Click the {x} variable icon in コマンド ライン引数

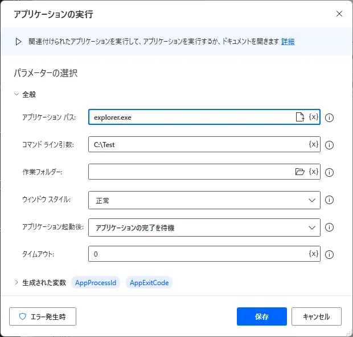313,144
